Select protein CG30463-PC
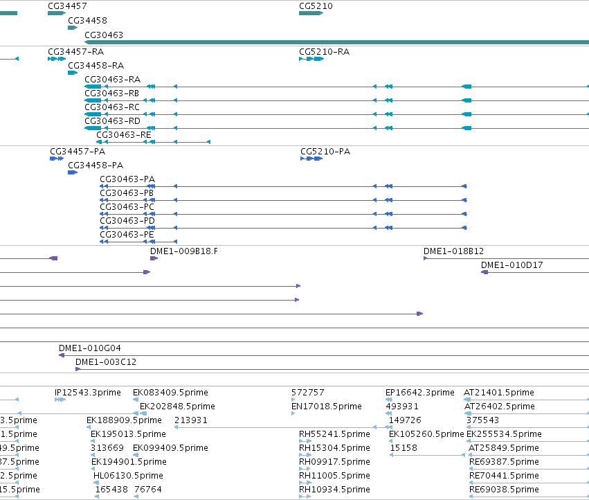This screenshot has width=589, height=500. tap(127, 207)
